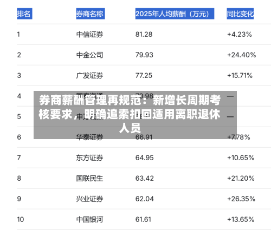
Task: Select rank number 10 beside 中国银河
Action: [21, 219]
